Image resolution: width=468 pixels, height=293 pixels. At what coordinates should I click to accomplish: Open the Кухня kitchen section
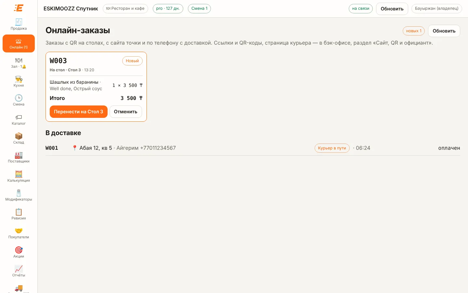(x=19, y=81)
